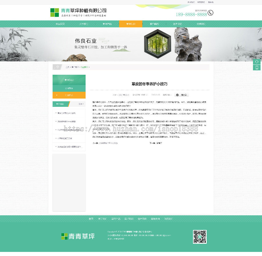Click the black circular favorite icon near 收藏 button
The width and height of the screenshot is (262, 256).
(177, 95)
